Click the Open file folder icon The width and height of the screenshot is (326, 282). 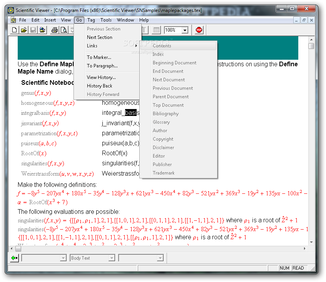pos(24,30)
